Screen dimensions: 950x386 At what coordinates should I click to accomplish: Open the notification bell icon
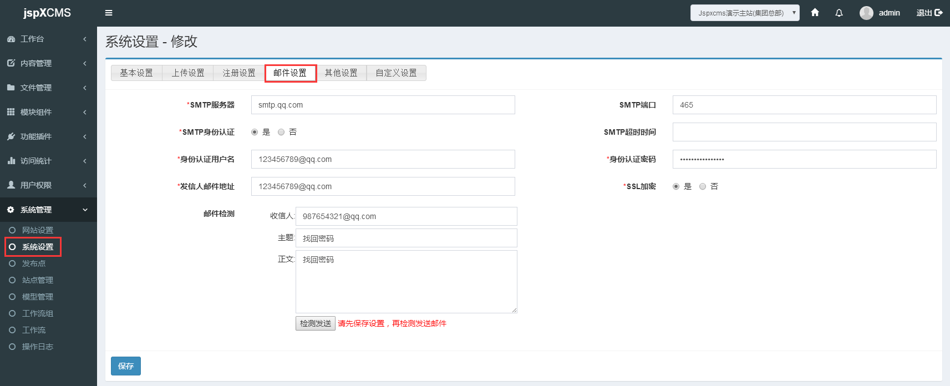(x=839, y=13)
